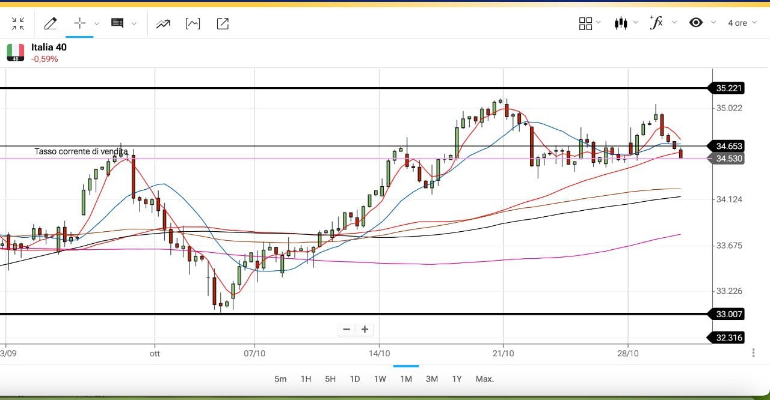Click the candlestick chart type icon
The image size is (770, 400).
[x=620, y=23]
